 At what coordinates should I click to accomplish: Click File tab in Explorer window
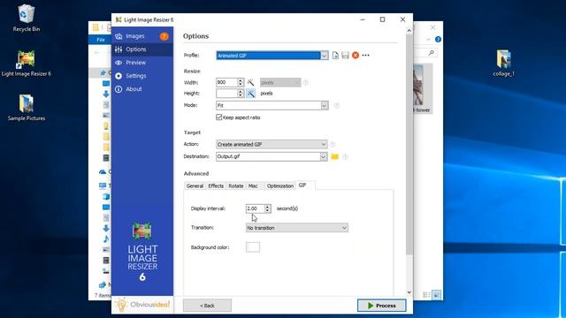tap(101, 40)
